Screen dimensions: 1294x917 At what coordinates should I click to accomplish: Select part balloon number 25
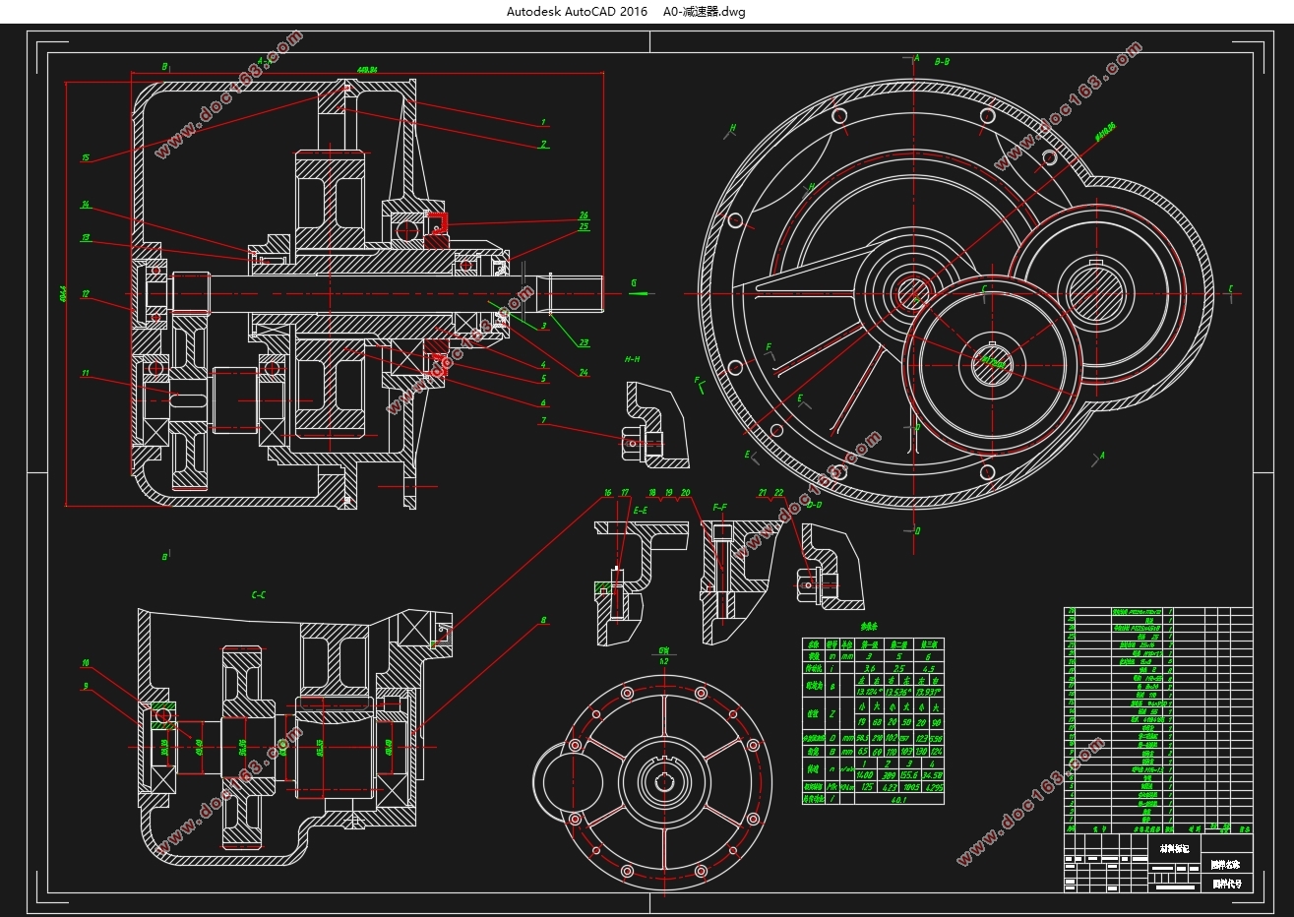coord(583,227)
